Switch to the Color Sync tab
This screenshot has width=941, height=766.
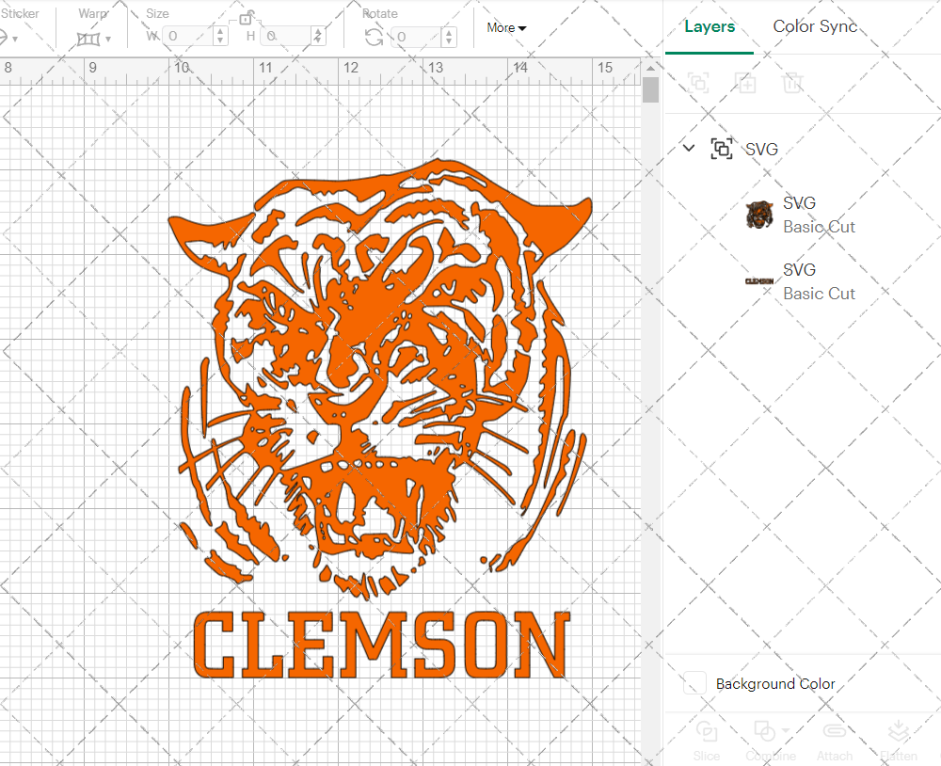(x=815, y=26)
